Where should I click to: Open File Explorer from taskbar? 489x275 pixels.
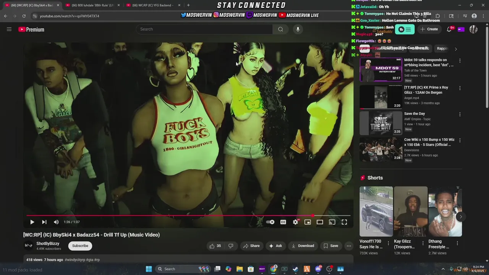click(240, 269)
